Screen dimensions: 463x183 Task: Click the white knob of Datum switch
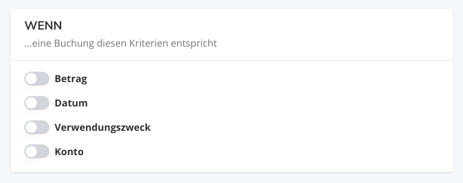point(31,103)
